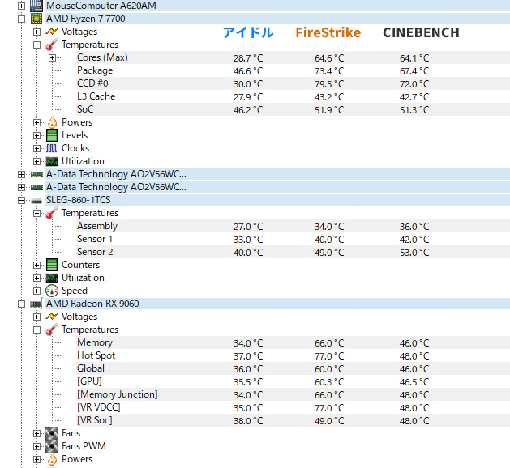
Task: Click the Fans PWM icon
Action: click(52, 446)
